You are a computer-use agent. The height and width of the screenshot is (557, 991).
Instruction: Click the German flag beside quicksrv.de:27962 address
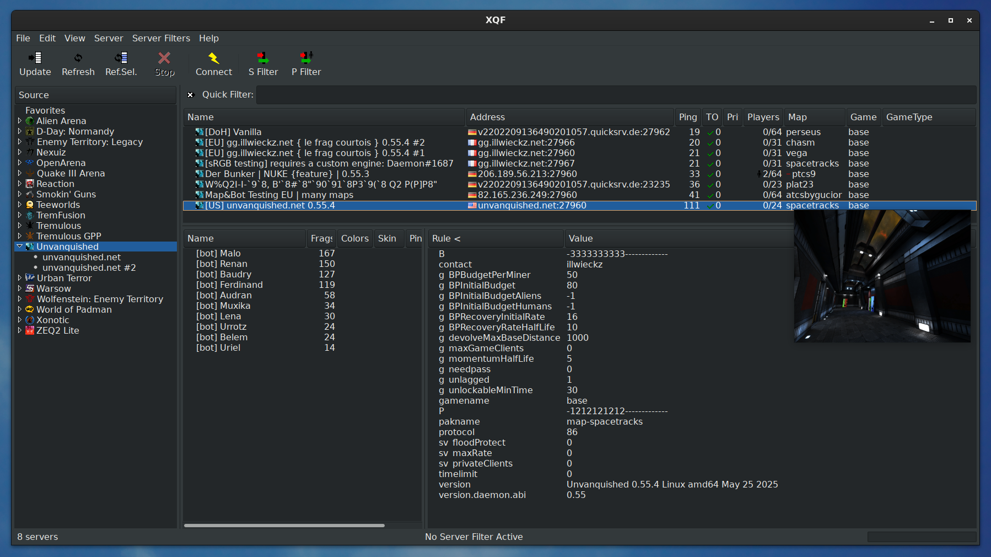472,132
